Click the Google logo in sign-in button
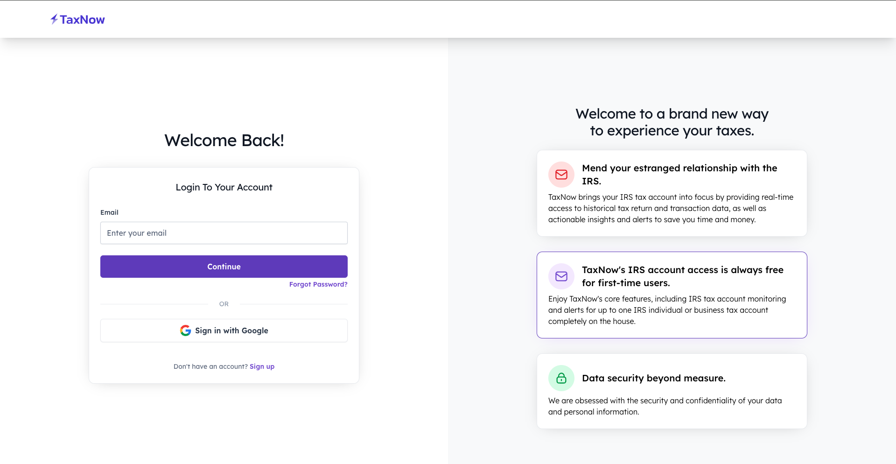This screenshot has height=464, width=896. [185, 330]
